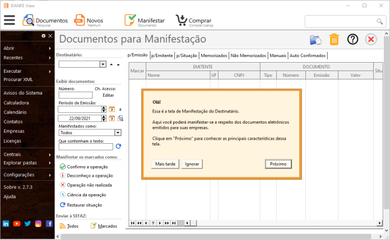Open calendar for period end date

tap(112, 118)
